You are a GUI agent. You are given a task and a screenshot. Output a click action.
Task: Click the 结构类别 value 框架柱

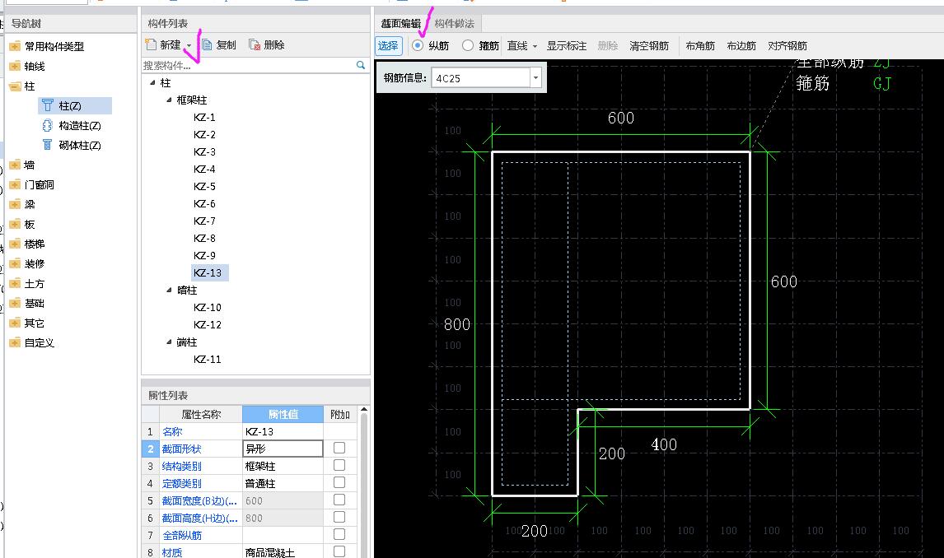tap(283, 466)
